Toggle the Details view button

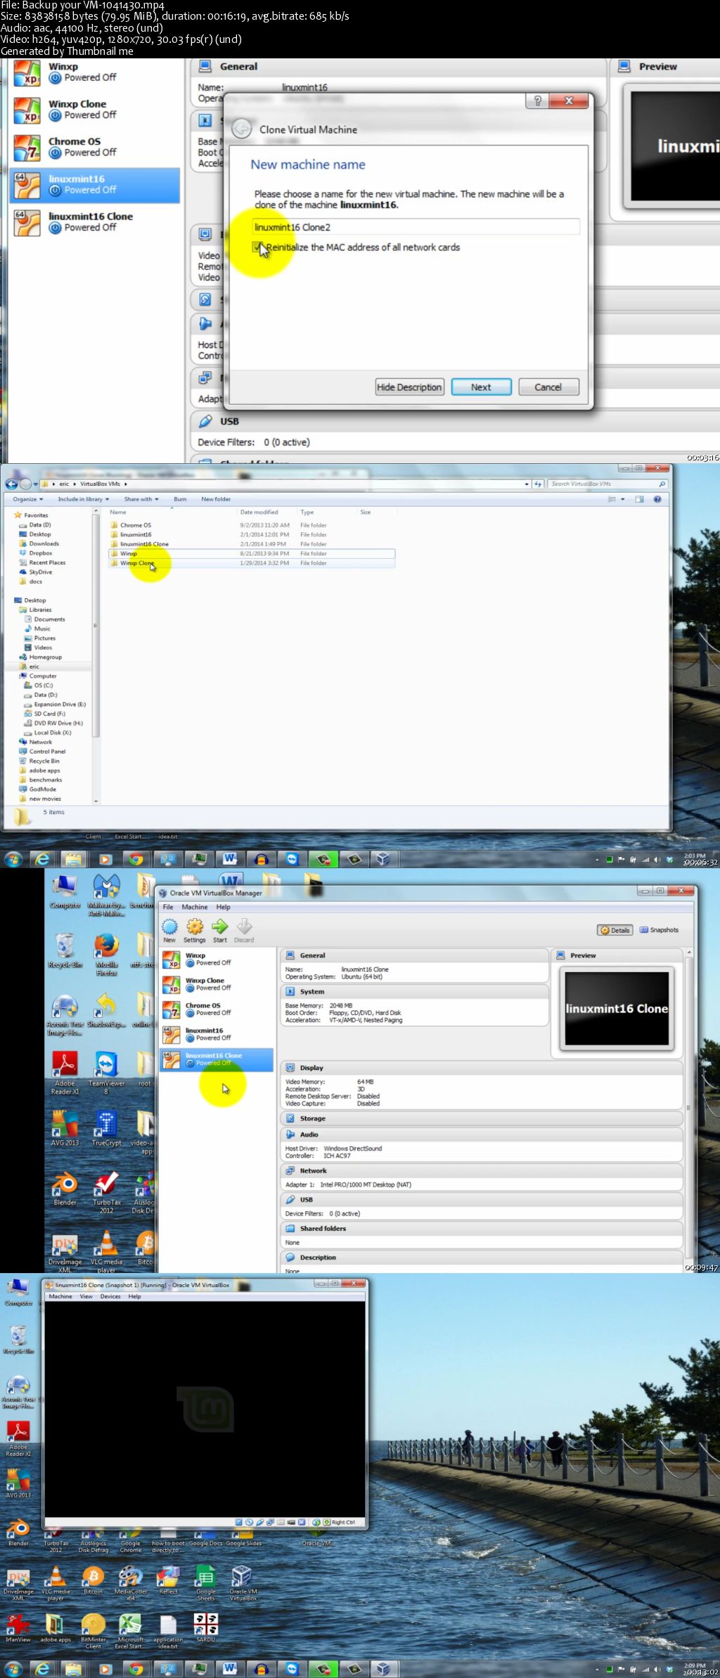click(615, 930)
